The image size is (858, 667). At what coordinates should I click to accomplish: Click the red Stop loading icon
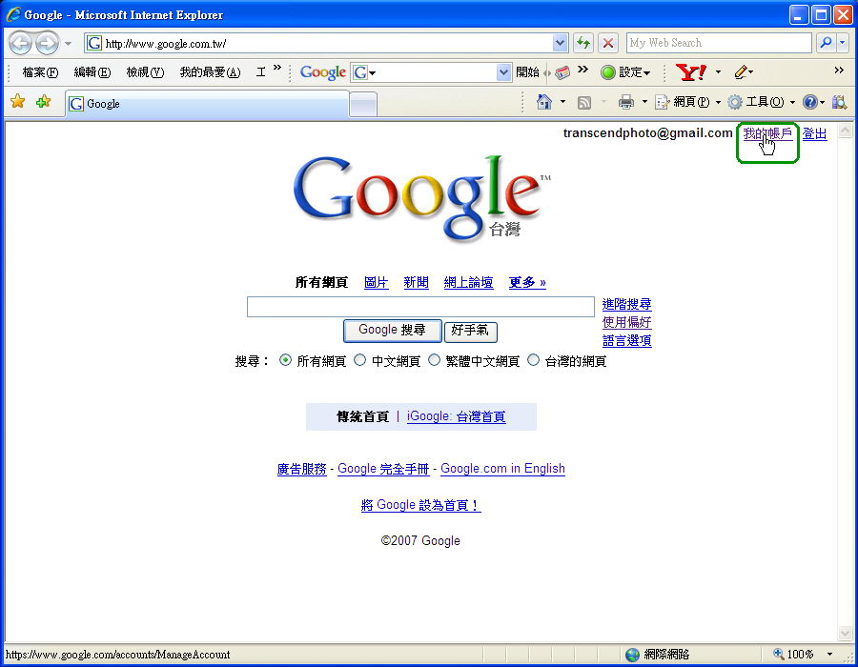pos(608,43)
